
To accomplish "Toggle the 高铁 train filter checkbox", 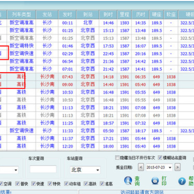I will pos(86,184).
